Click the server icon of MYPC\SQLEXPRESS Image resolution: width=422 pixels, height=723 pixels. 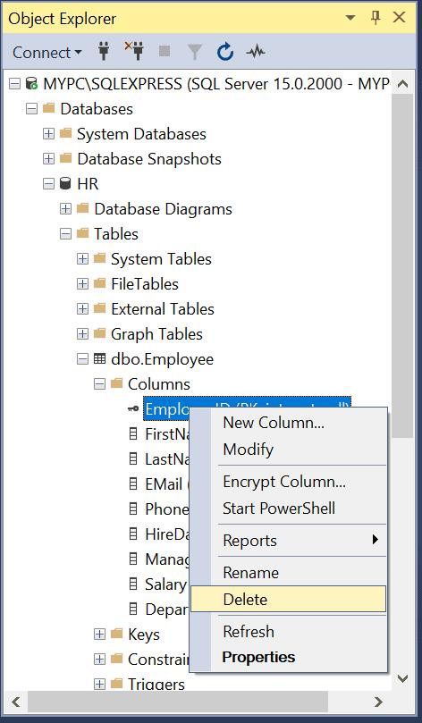pos(32,84)
